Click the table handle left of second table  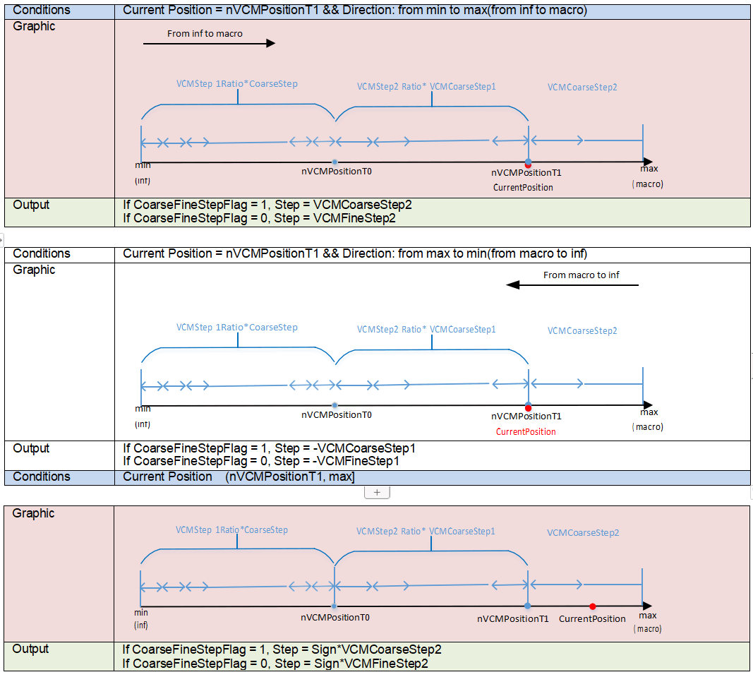2,240
